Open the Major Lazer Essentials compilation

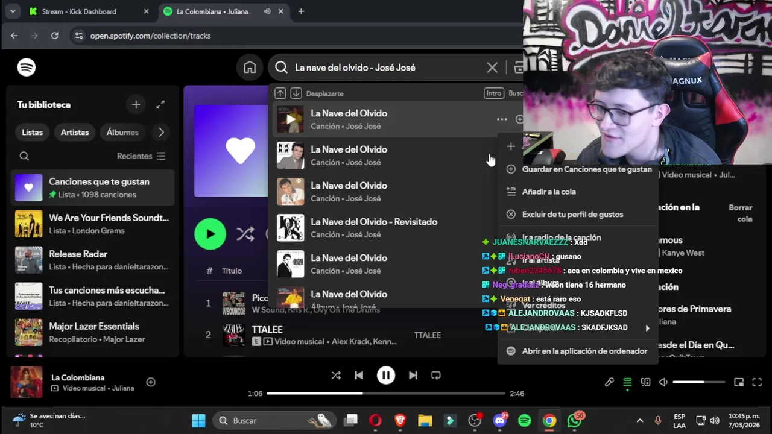tap(92, 333)
